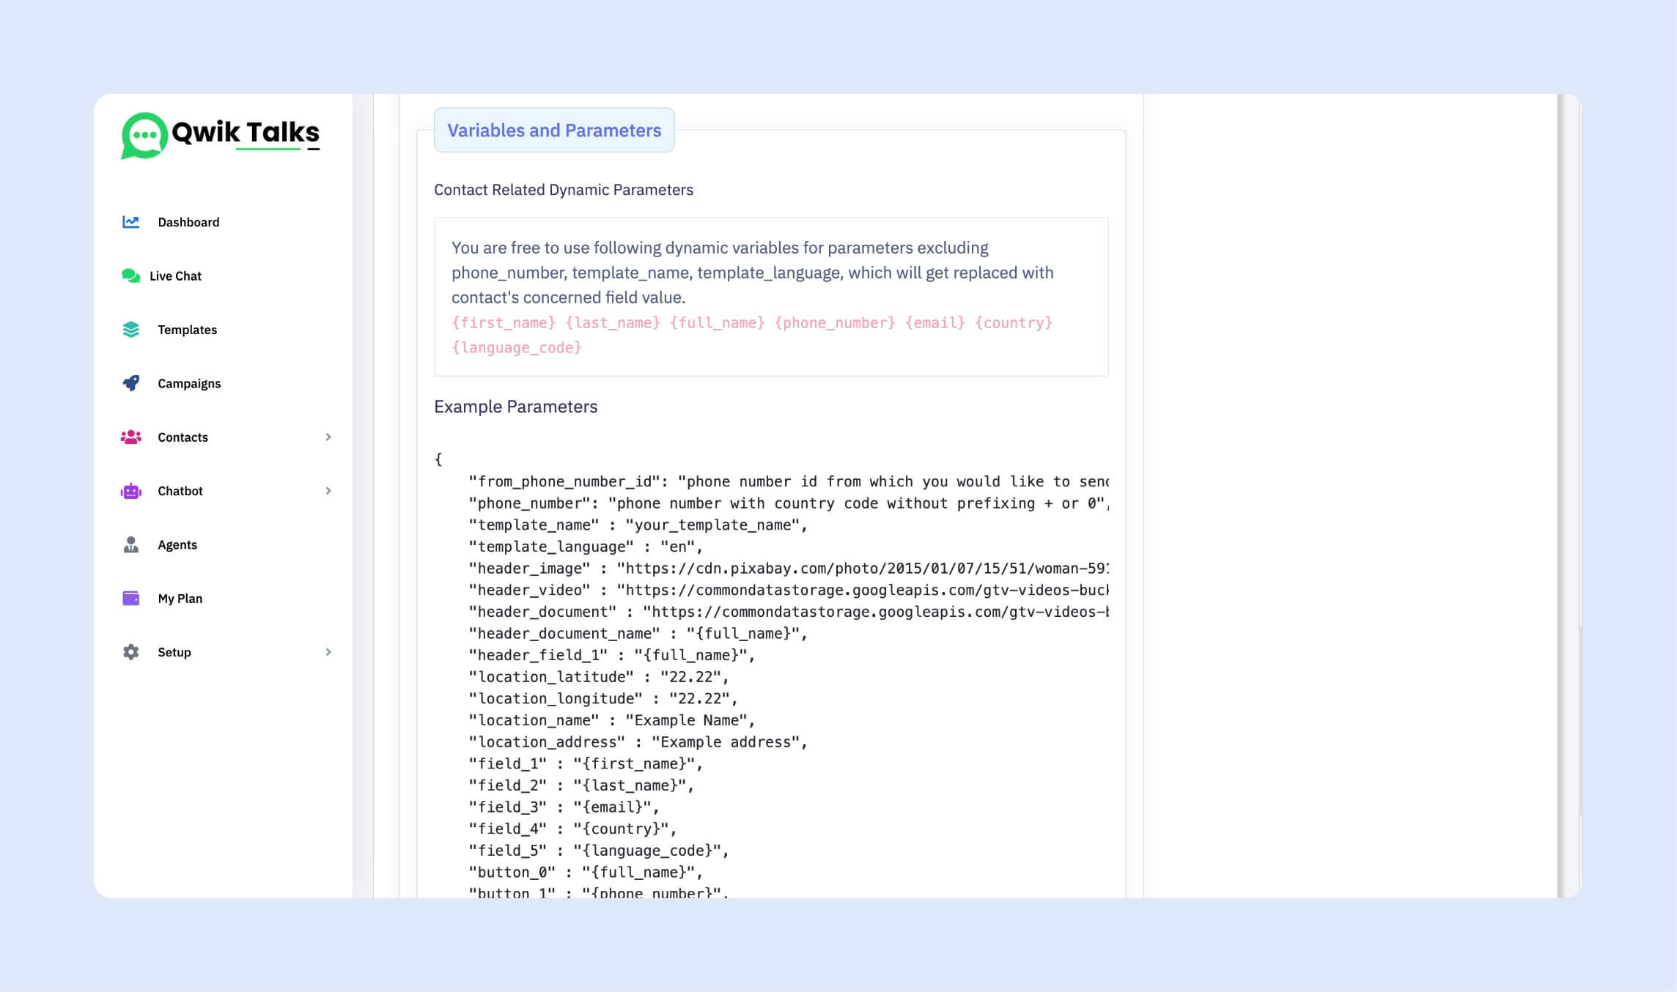
Task: Click the Dashboard chart icon
Action: (x=130, y=222)
